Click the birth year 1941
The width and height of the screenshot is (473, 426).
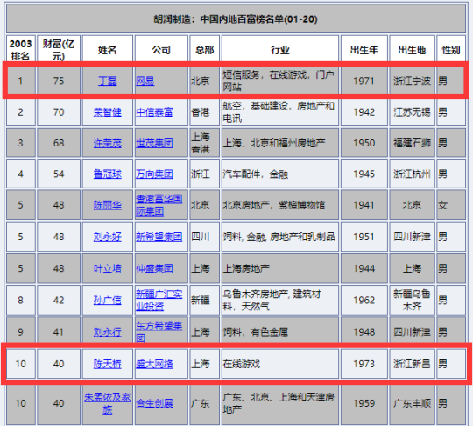point(364,205)
